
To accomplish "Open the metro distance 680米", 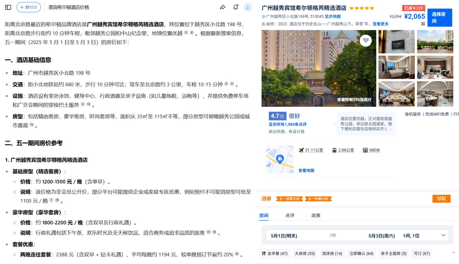I will [375, 150].
